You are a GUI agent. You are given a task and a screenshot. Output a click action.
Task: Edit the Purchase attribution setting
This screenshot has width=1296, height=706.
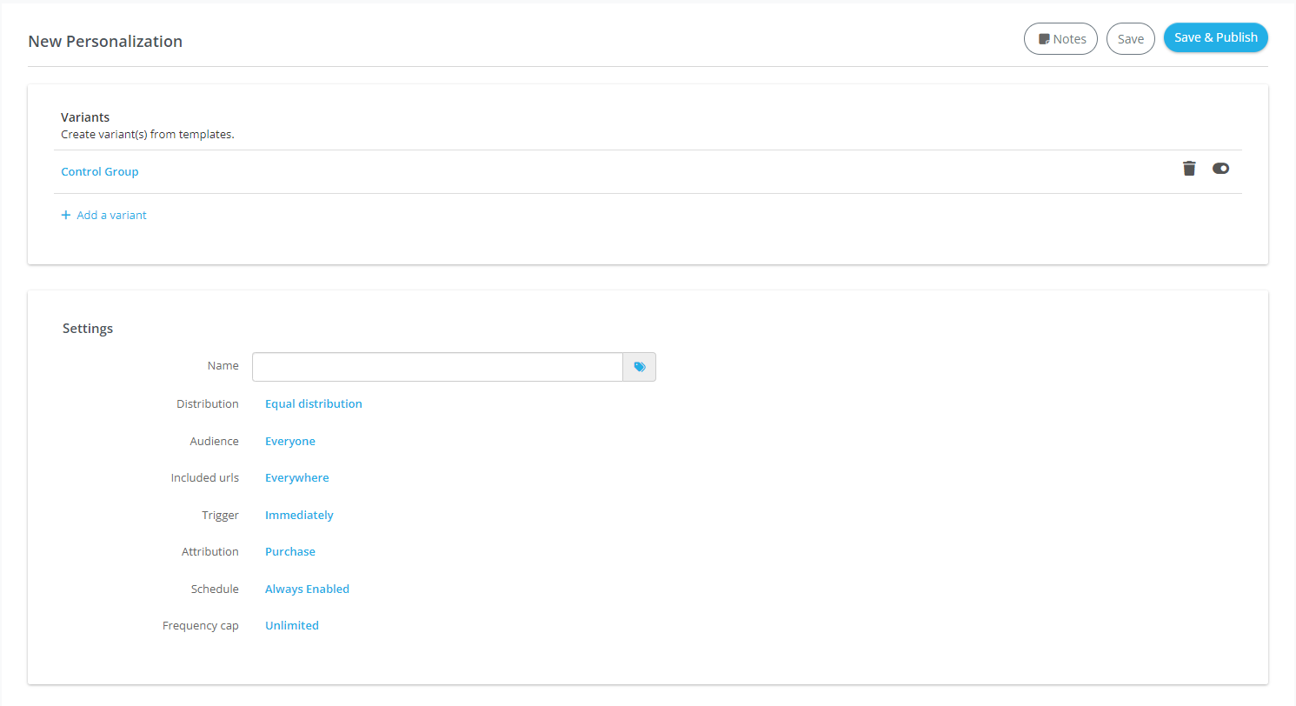(x=290, y=551)
